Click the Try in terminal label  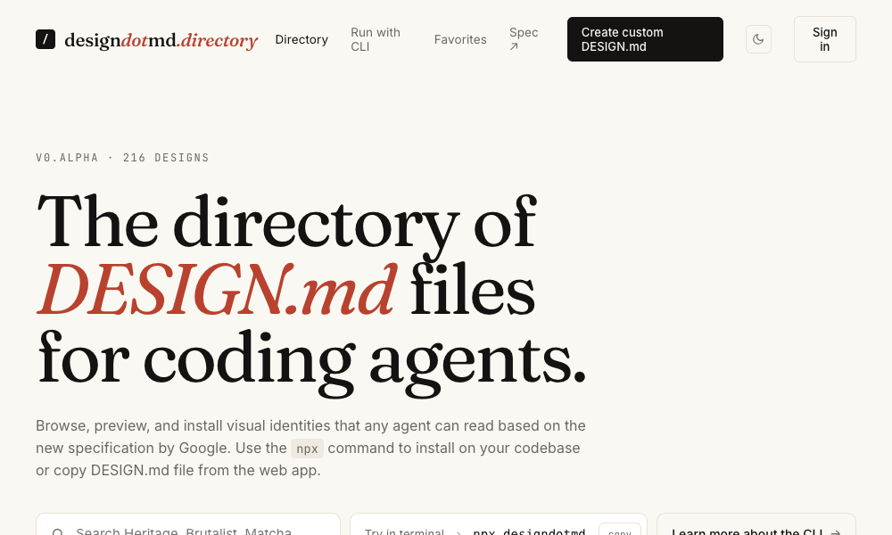click(x=404, y=531)
